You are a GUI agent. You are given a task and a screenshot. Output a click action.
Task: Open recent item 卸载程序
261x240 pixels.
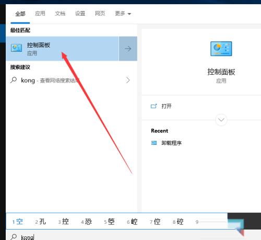pos(171,143)
